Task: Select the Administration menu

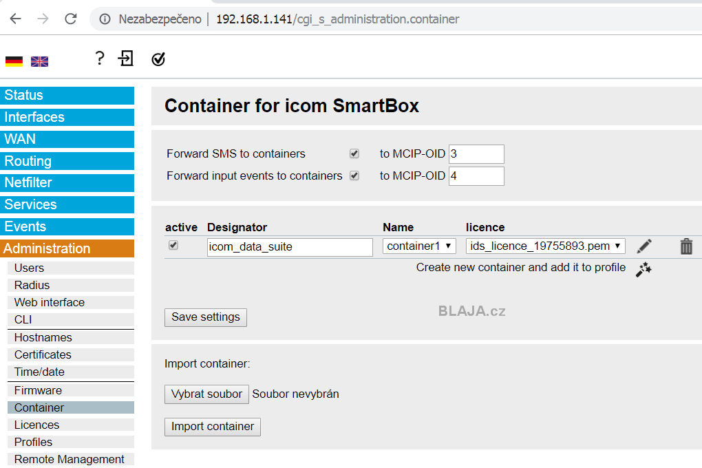Action: tap(67, 248)
